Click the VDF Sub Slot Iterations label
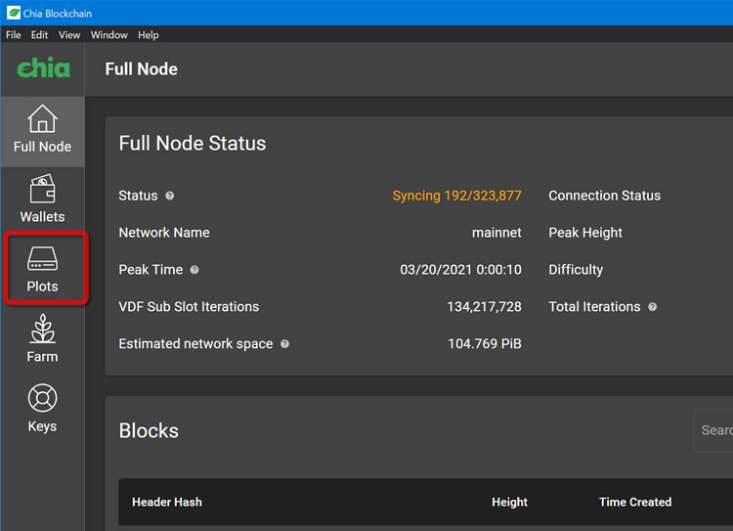This screenshot has height=531, width=733. click(x=189, y=307)
